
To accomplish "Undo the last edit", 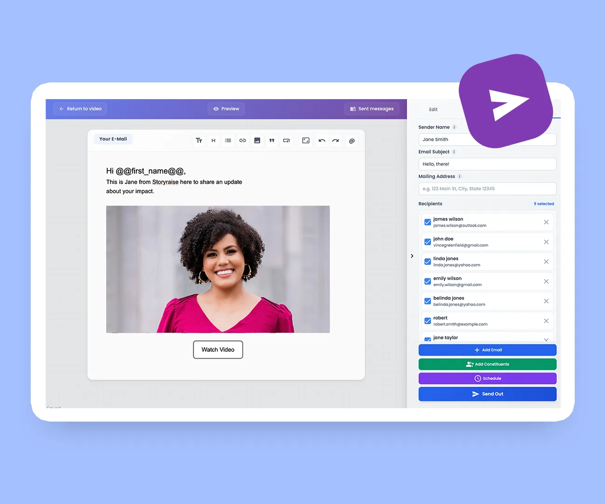I will [322, 141].
